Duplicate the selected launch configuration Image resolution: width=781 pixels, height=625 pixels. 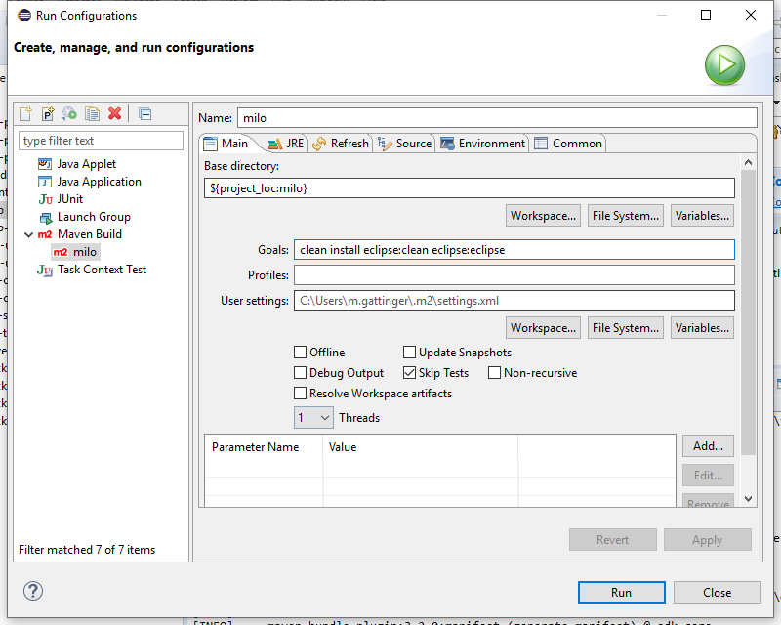coord(92,113)
